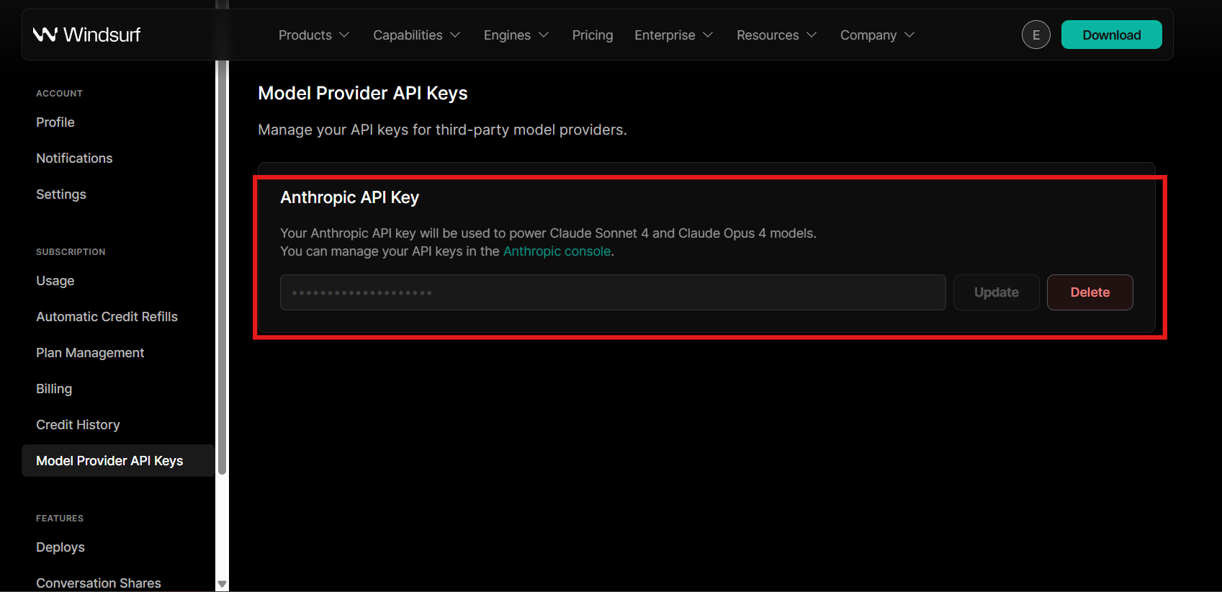1222x592 pixels.
Task: Click the Anthropic API key input field
Action: (613, 292)
